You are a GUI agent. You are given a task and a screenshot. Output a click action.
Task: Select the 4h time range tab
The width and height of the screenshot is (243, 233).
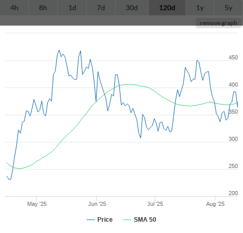pos(14,8)
